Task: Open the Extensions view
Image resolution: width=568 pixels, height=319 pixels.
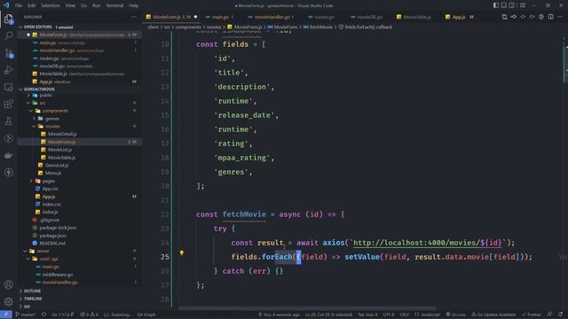Action: [9, 105]
